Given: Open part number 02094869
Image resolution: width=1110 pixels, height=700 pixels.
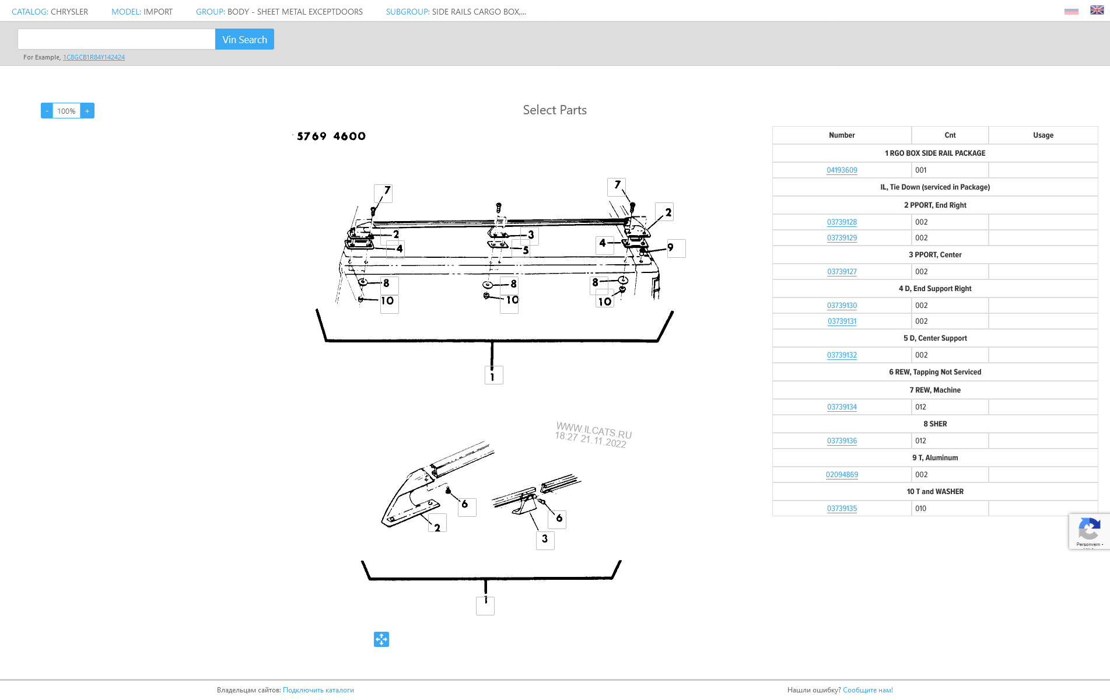Looking at the screenshot, I should [x=842, y=475].
